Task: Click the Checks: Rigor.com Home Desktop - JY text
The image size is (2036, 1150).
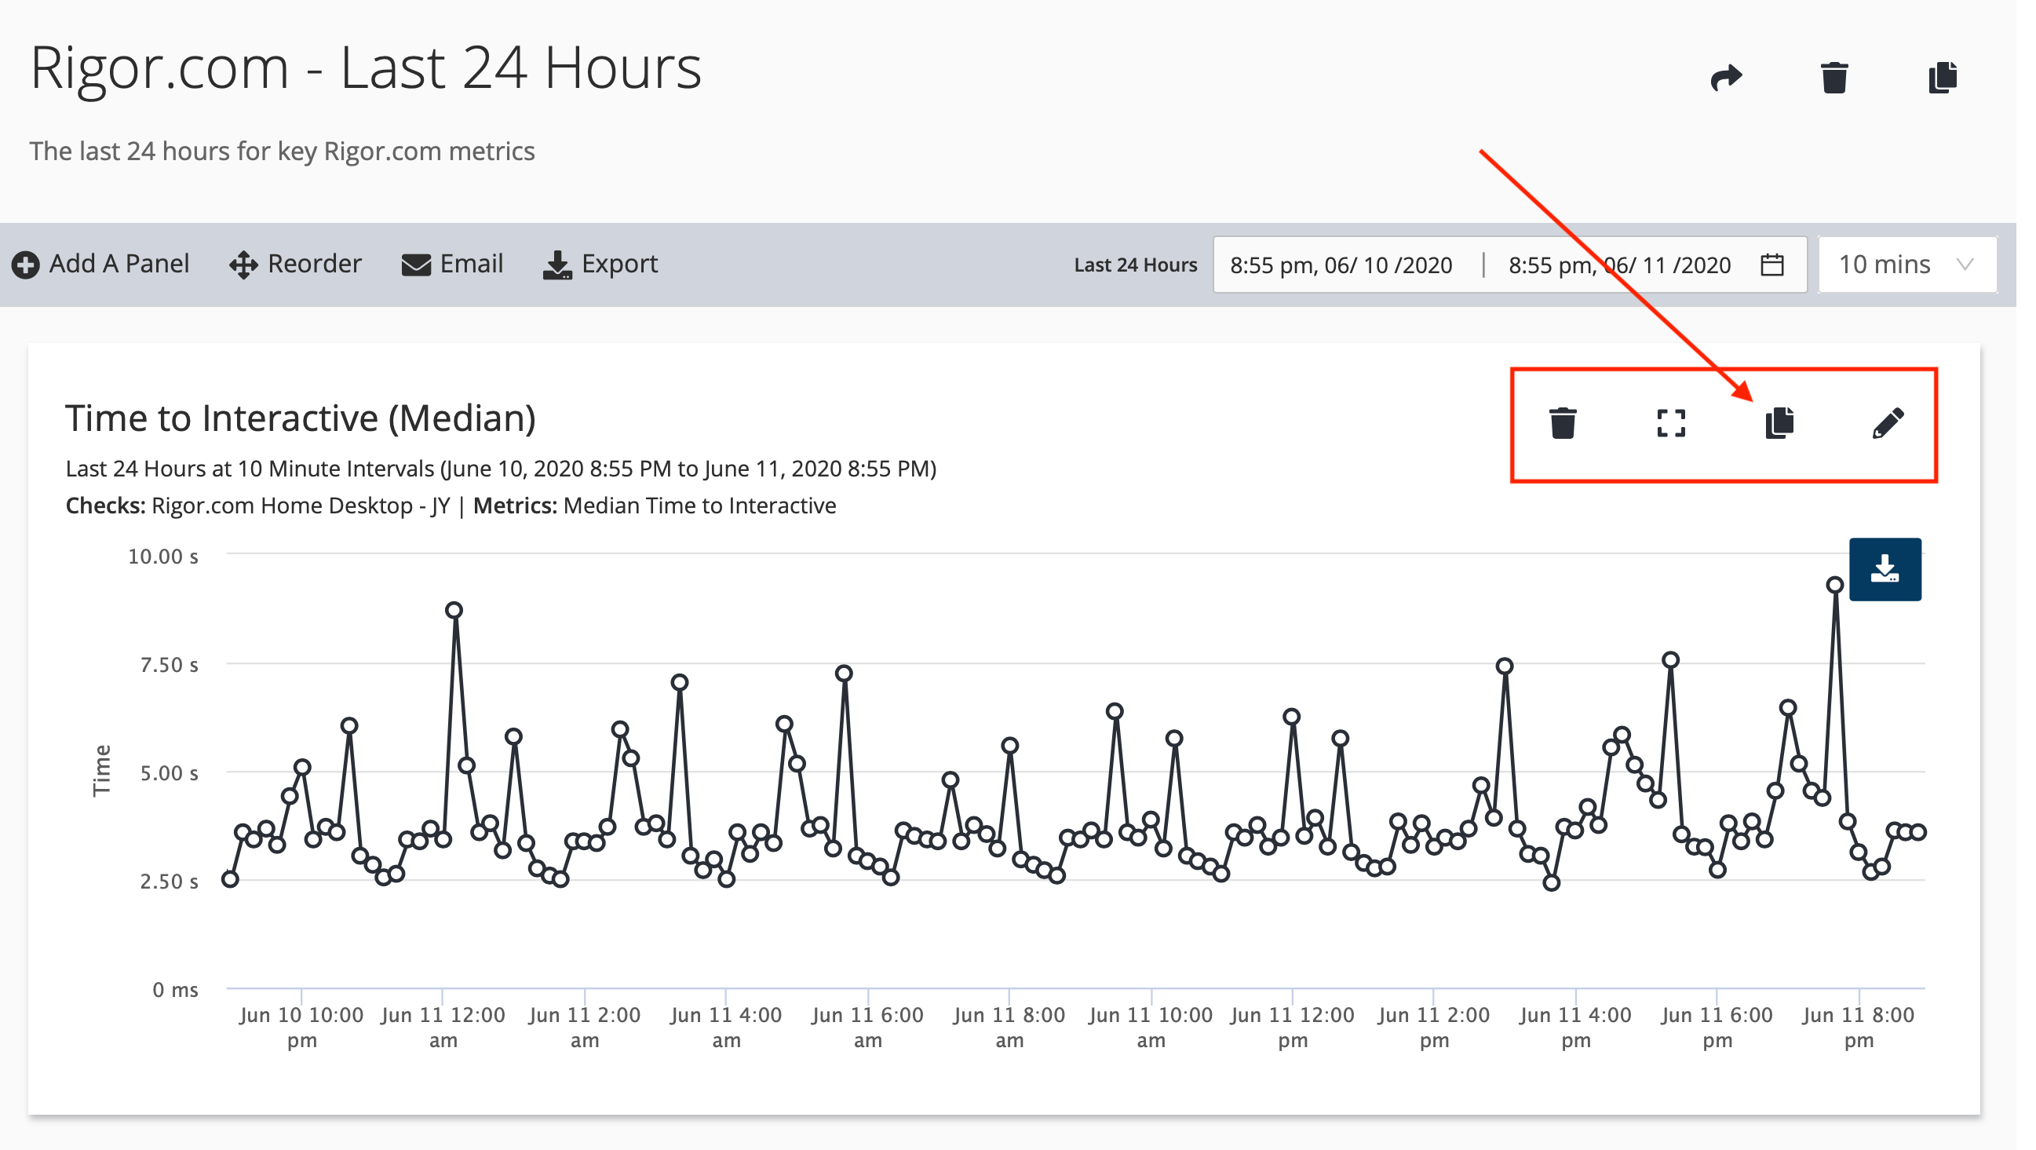Action: [257, 506]
